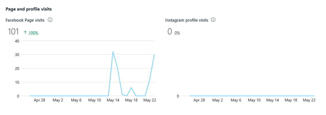Viewport: 326px width, 115px height.
Task: Click the May 22 label on Instagram chart
Action: tap(309, 100)
